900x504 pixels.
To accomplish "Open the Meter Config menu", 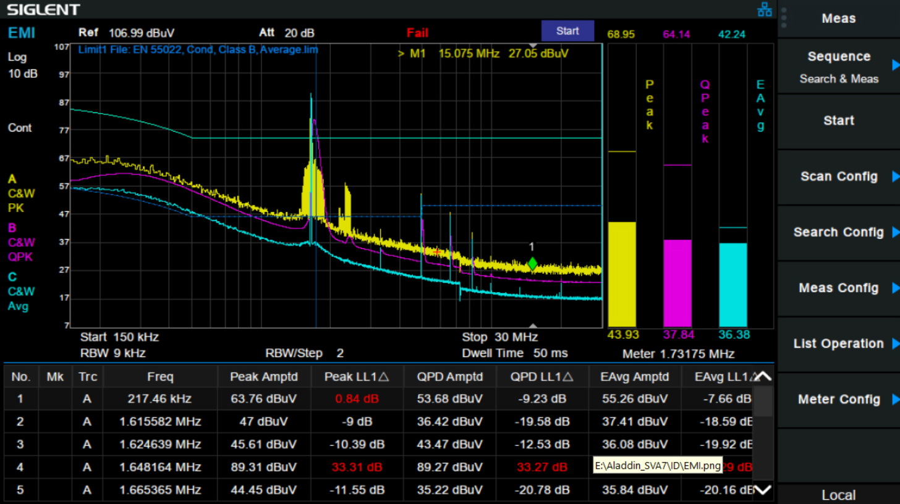I will (x=838, y=400).
